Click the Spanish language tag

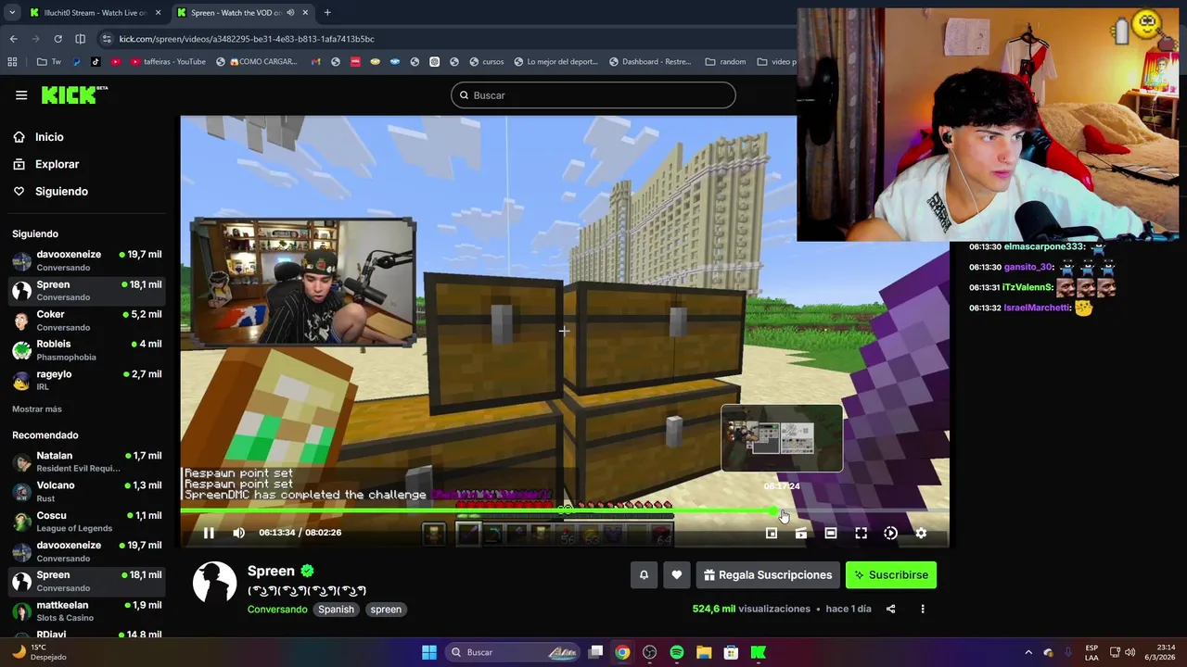336,610
